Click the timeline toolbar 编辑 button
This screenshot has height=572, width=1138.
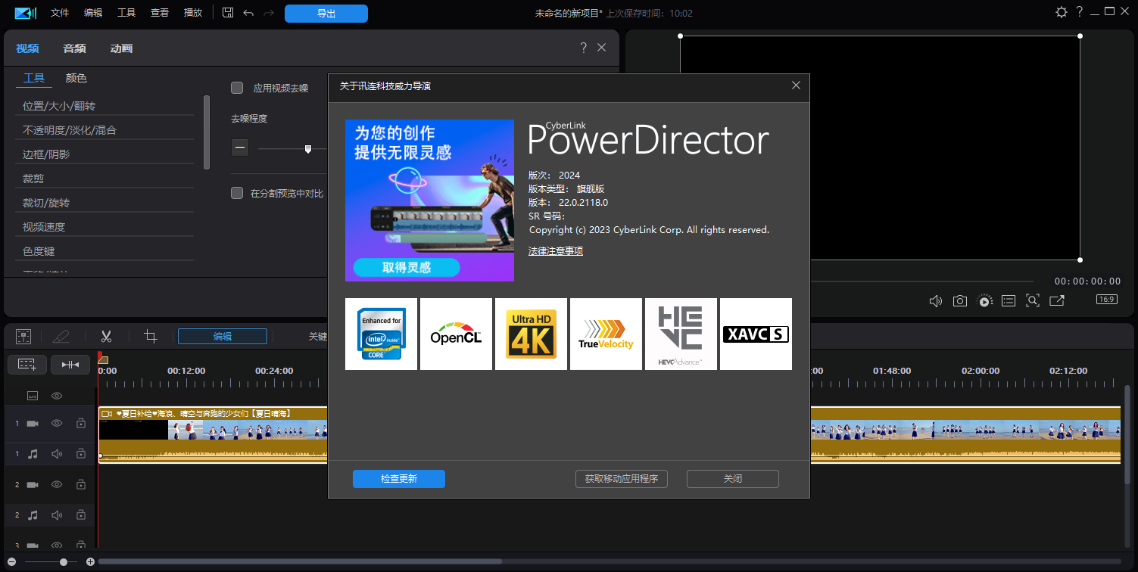click(223, 337)
